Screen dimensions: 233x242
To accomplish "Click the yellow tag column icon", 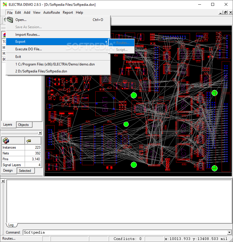I will pyautogui.click(x=29, y=141).
